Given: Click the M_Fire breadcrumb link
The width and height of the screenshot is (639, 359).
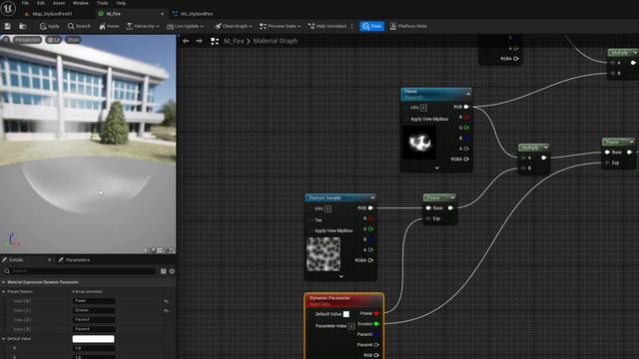Looking at the screenshot, I should coord(234,41).
